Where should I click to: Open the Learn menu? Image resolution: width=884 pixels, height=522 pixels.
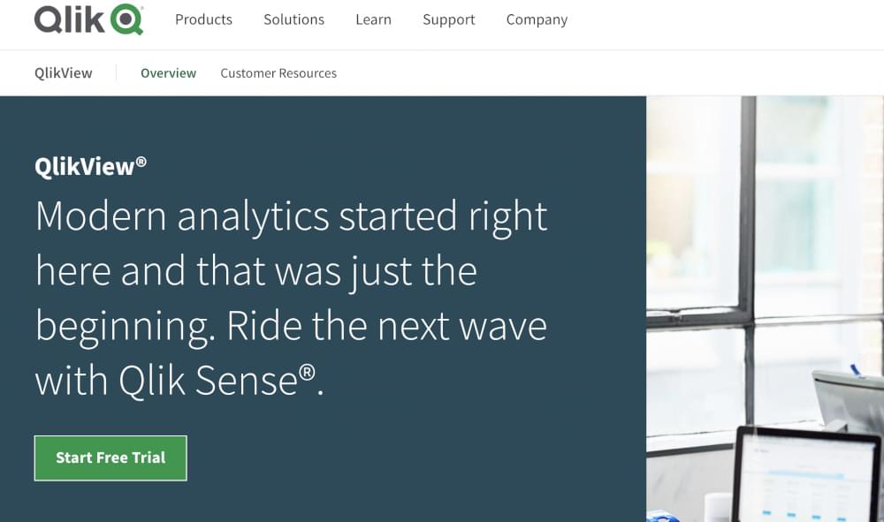(x=373, y=19)
